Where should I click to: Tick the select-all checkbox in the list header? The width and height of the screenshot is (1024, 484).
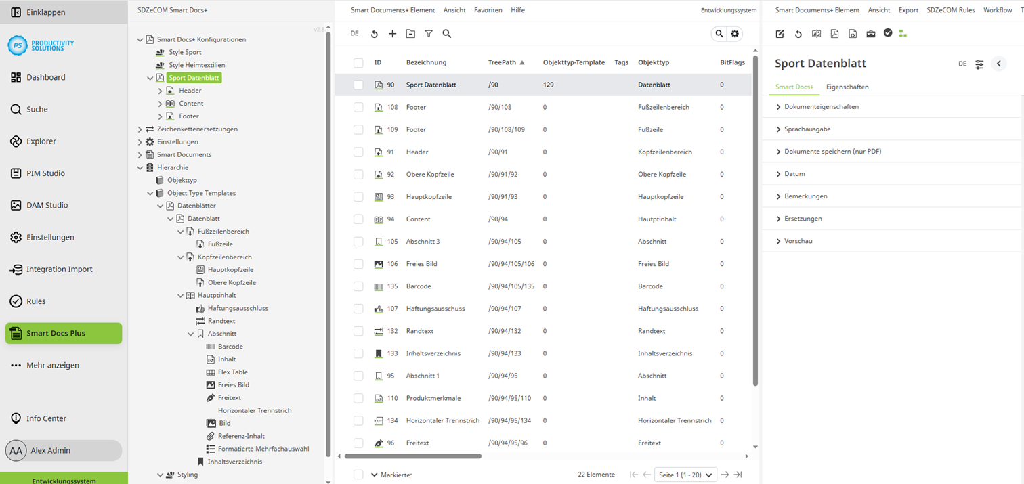(358, 62)
